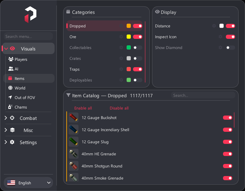Screen dimensions: 245x191
Task: Click the 40mm Smoke Grenade item icon
Action: 73,178
